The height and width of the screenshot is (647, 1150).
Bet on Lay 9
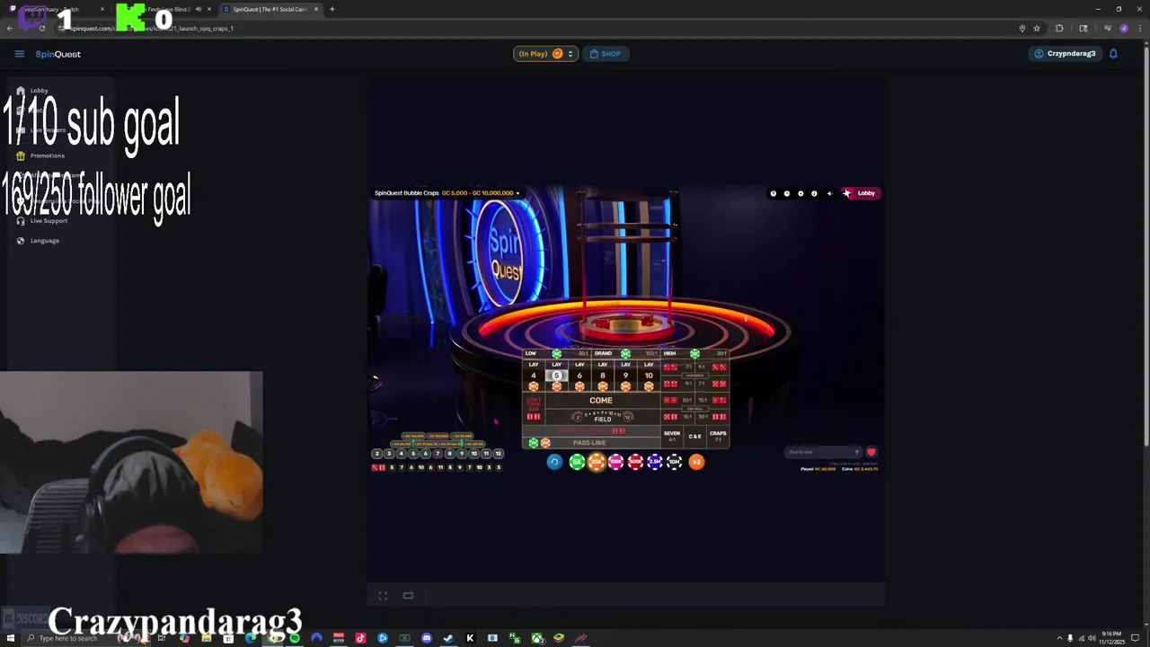(625, 376)
